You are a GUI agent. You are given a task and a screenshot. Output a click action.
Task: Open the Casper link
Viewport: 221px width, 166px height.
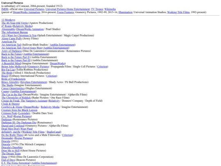[5, 91]
